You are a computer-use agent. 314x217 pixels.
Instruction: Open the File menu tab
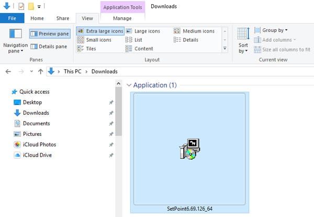(12, 18)
